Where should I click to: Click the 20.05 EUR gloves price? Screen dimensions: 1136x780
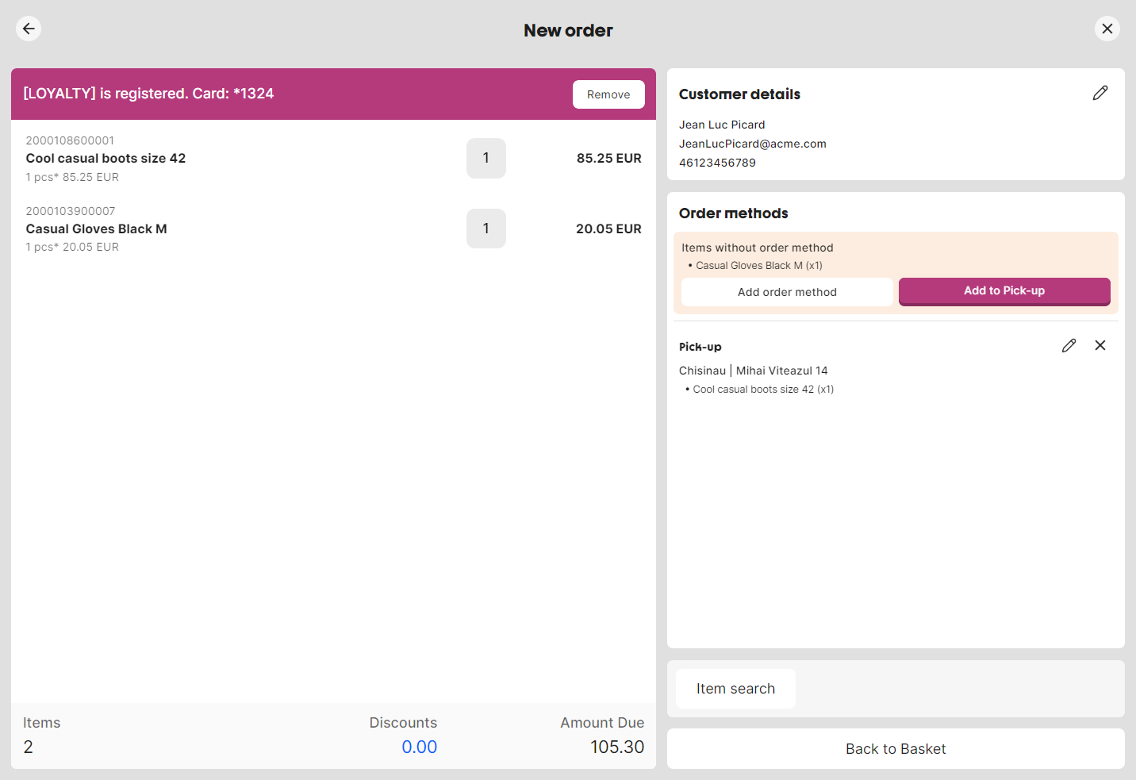click(608, 229)
